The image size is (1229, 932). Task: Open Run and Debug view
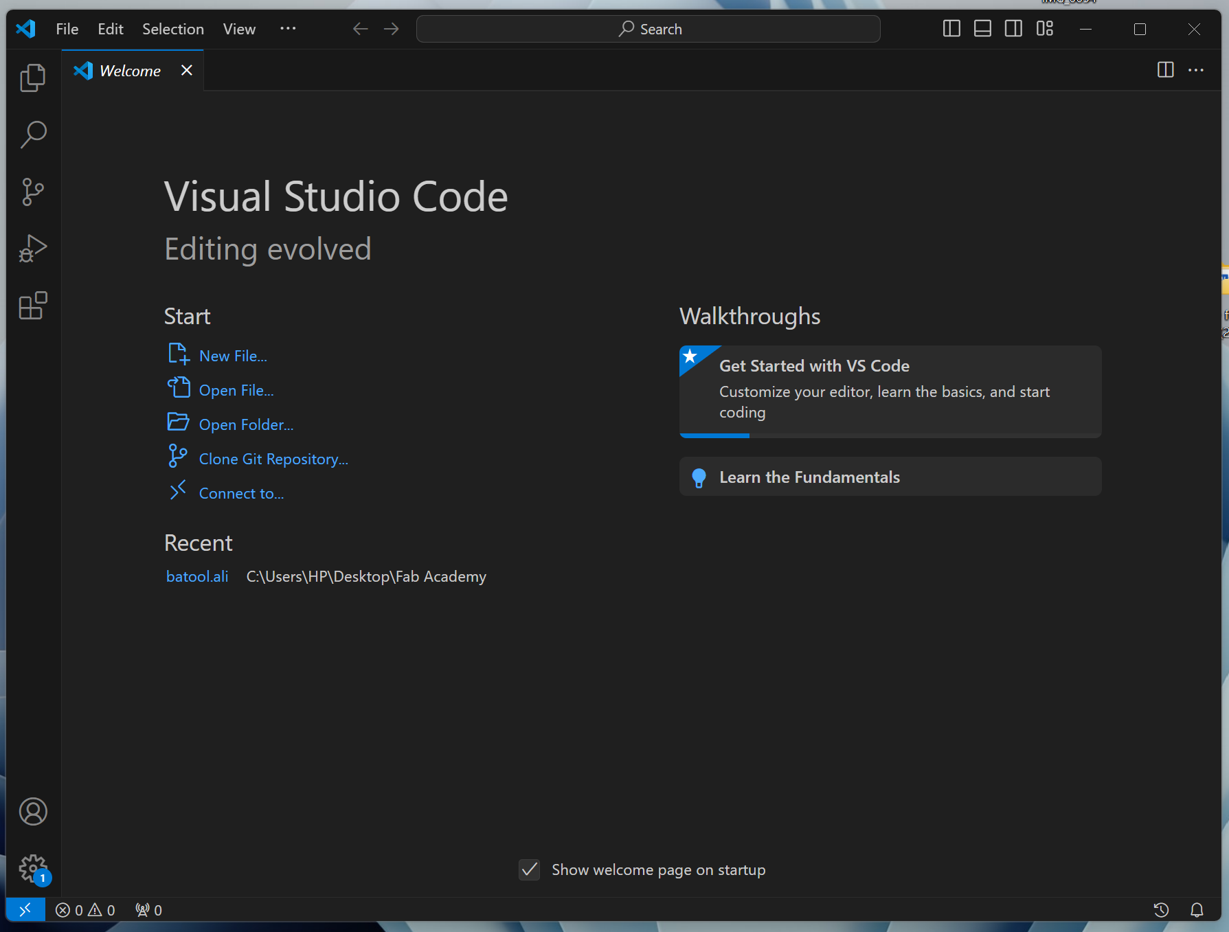click(33, 249)
